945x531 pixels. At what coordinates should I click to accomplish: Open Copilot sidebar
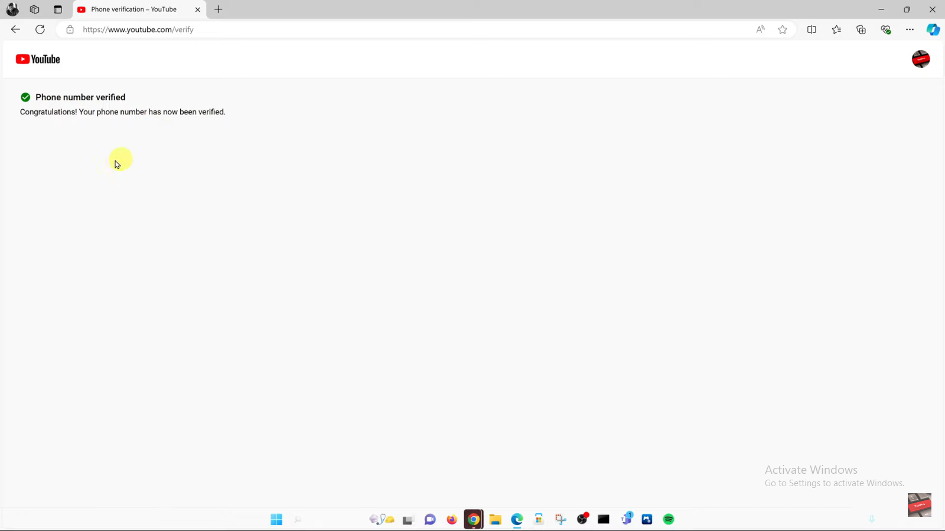click(x=933, y=29)
